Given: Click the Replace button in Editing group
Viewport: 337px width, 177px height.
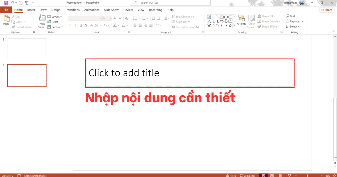Looking at the screenshot, I should 294,21.
